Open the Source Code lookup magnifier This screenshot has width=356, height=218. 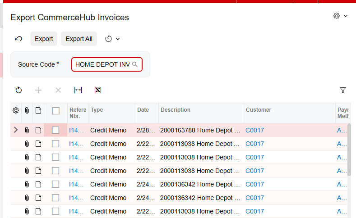tap(135, 64)
